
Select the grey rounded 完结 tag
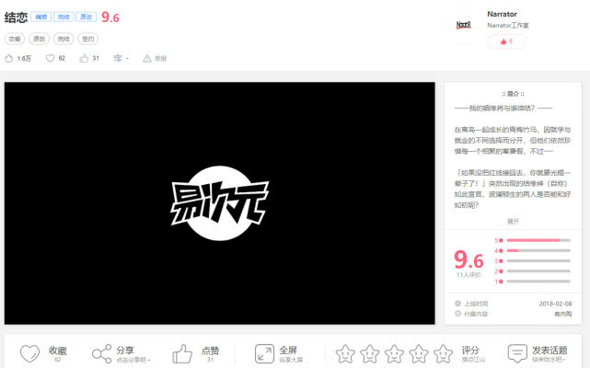(64, 39)
